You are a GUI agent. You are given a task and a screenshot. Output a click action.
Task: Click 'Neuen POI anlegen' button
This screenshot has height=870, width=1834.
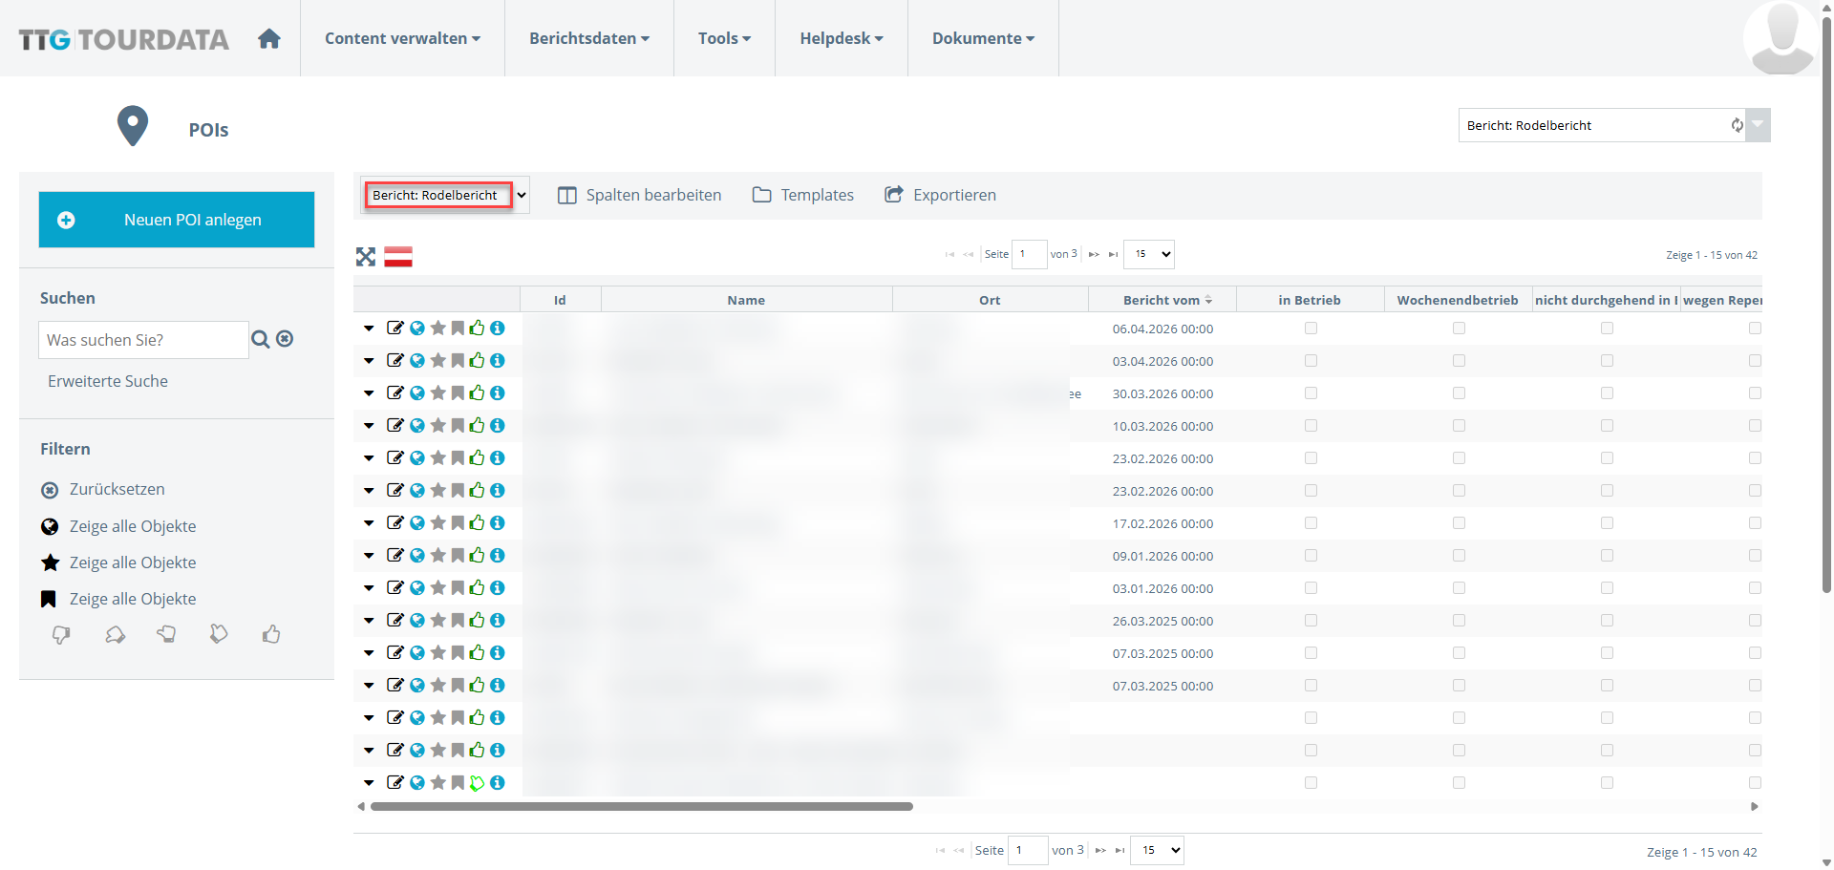point(177,220)
